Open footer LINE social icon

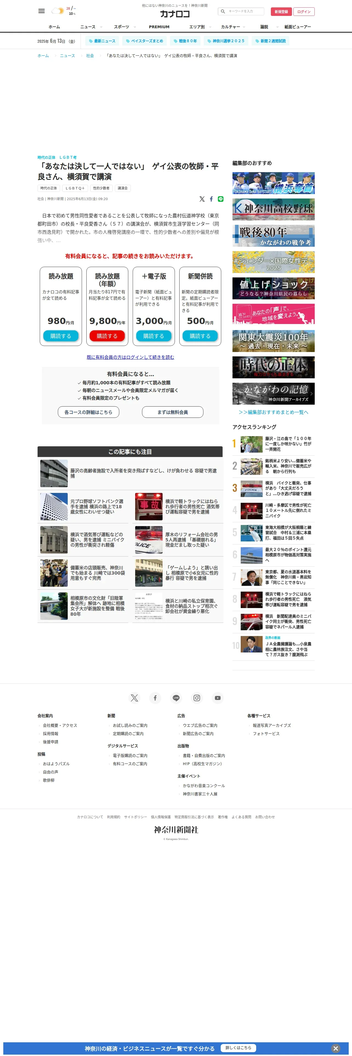coord(176,698)
